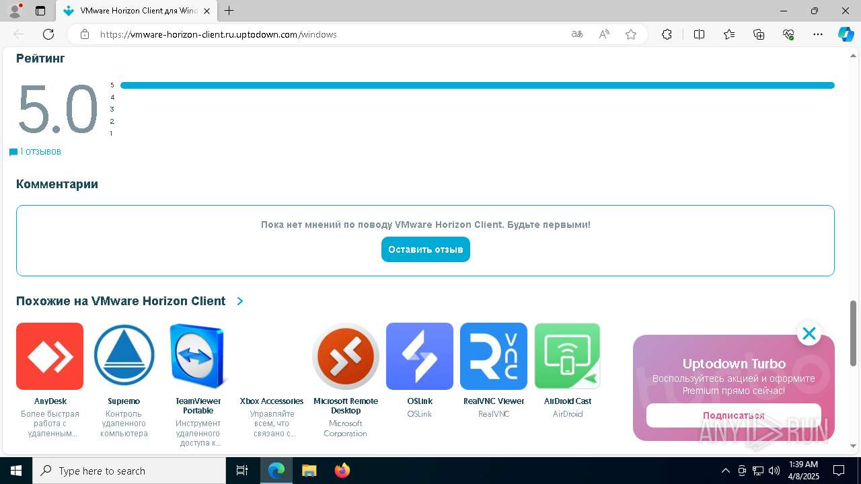Open the Tab actions menu icon
Screen dimensions: 861x484
[x=40, y=11]
